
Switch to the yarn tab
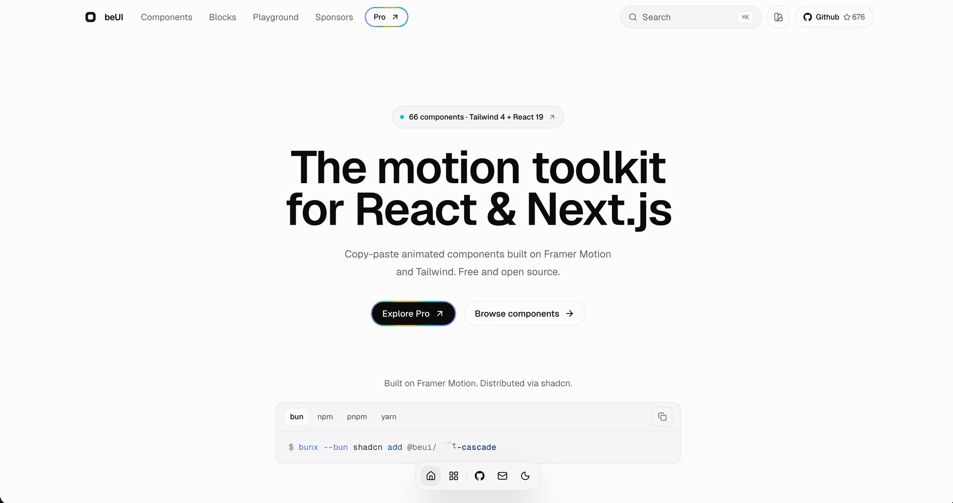[389, 417]
